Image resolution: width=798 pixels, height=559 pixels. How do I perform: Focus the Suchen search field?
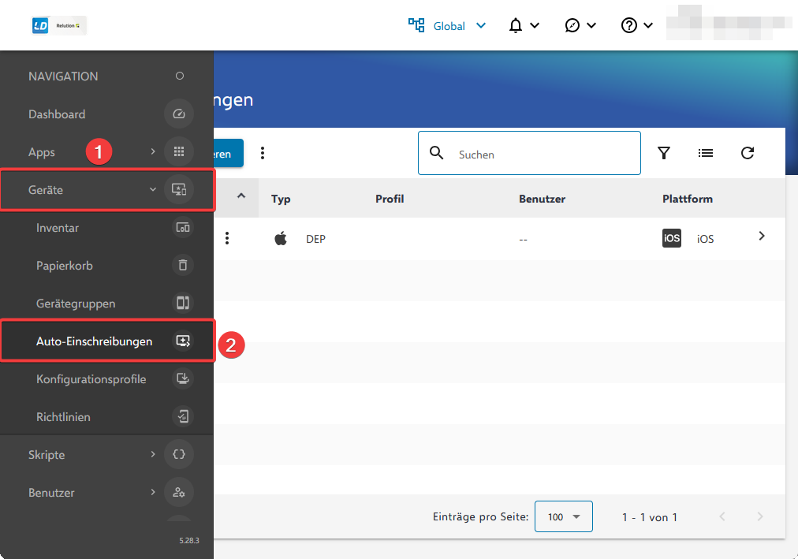click(529, 153)
